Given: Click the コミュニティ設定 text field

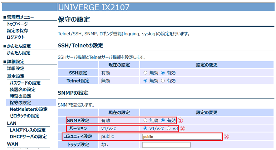Looking at the screenshot, I should click(x=181, y=137).
